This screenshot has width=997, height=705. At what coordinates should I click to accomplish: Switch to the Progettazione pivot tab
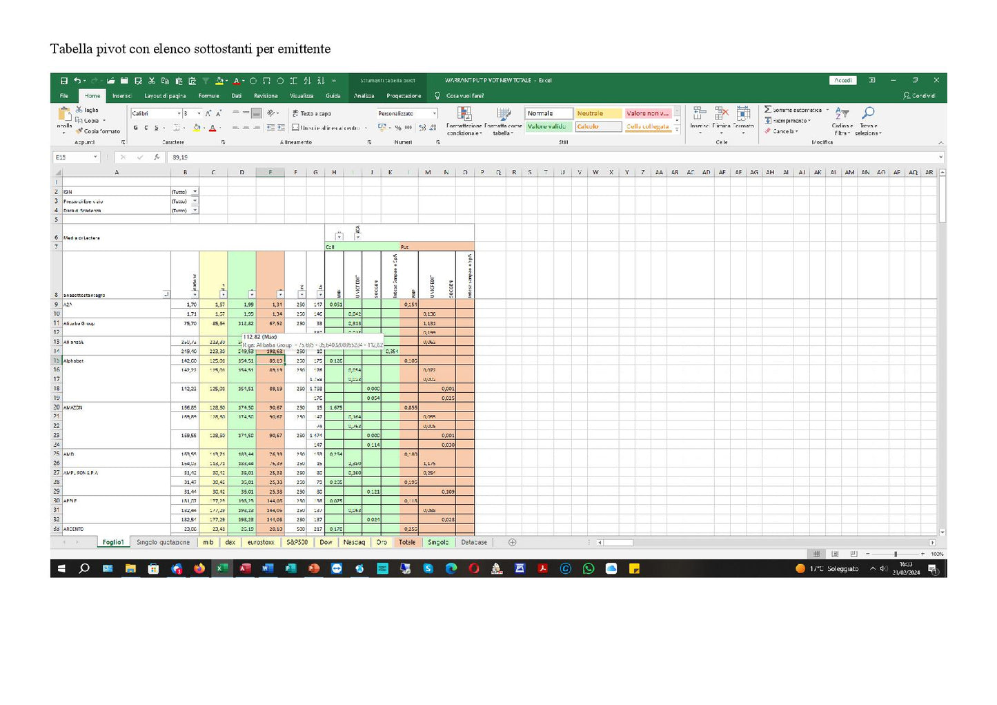[404, 96]
